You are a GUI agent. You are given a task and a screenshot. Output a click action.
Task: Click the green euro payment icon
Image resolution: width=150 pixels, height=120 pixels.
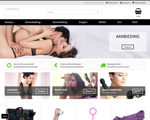click(x=56, y=65)
